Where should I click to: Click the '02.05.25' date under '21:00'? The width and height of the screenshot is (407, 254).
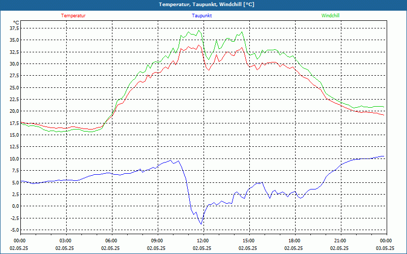(339, 248)
